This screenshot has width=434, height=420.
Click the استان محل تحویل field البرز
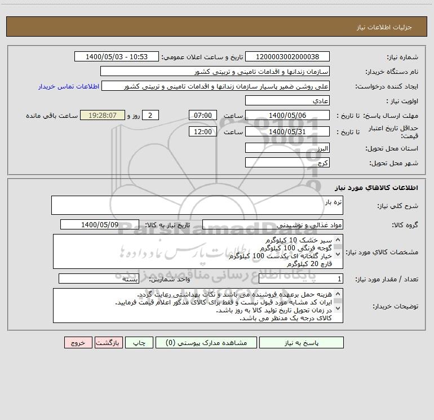coord(287,148)
